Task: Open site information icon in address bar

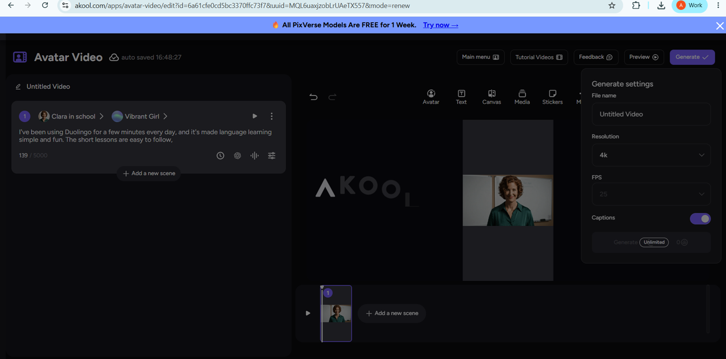Action: (66, 6)
